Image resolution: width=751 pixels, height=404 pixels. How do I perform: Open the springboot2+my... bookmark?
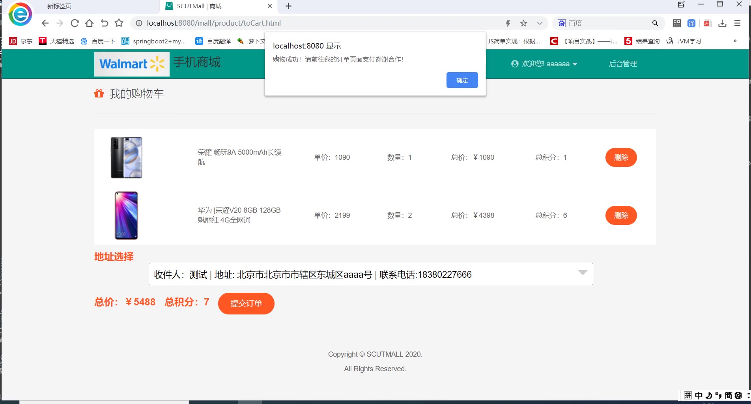tap(154, 41)
